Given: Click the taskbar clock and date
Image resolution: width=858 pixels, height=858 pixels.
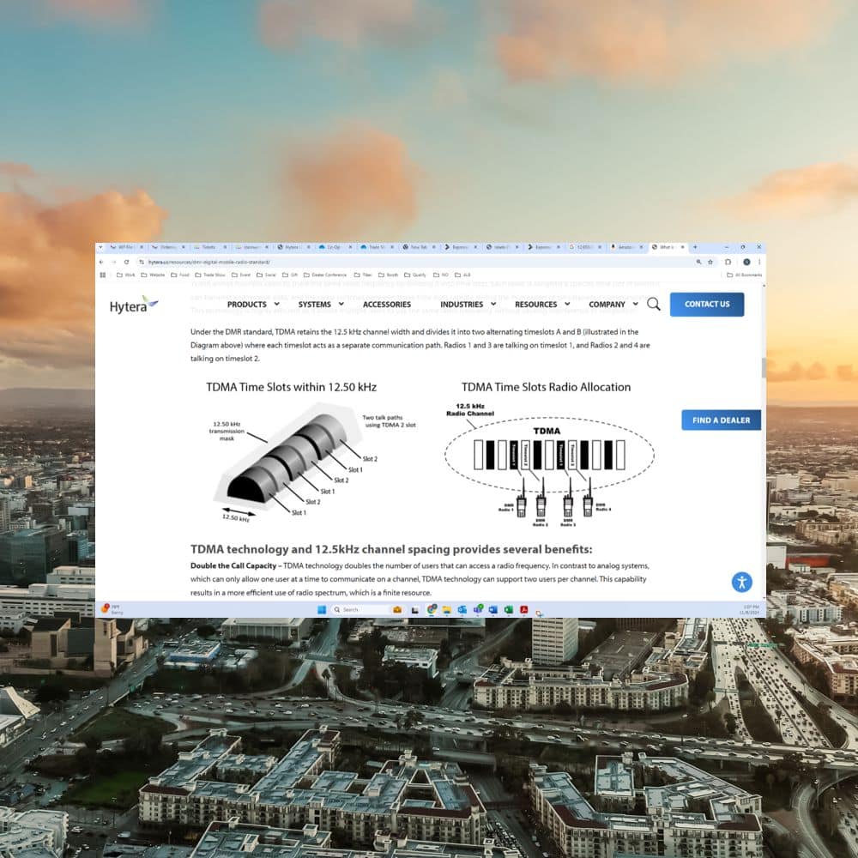Looking at the screenshot, I should click(749, 609).
